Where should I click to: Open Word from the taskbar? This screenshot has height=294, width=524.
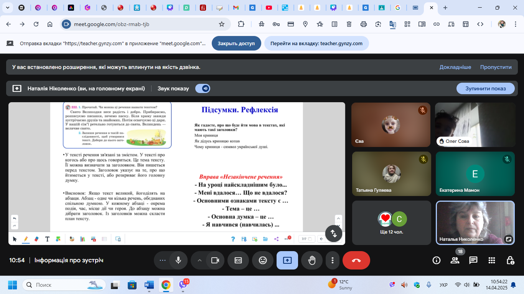[x=149, y=285]
